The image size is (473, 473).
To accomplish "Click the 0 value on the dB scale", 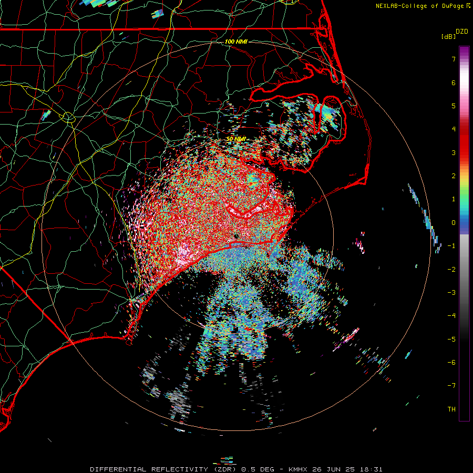I will pos(454,223).
